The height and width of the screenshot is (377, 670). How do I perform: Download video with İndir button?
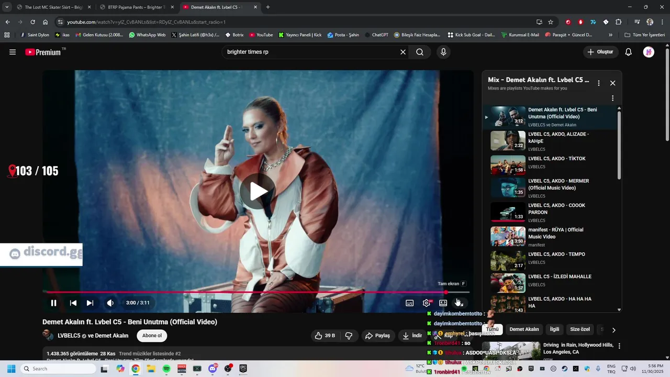click(412, 336)
